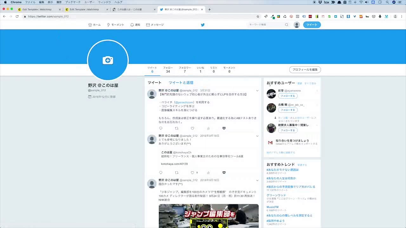406x228 pixels.
Task: Open a new Chrome tab with plus button
Action: tap(209, 9)
